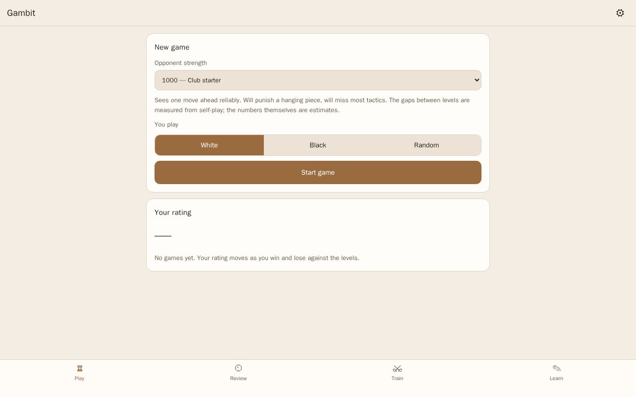Open the Opponent strength dropdown
The image size is (636, 397).
point(318,80)
